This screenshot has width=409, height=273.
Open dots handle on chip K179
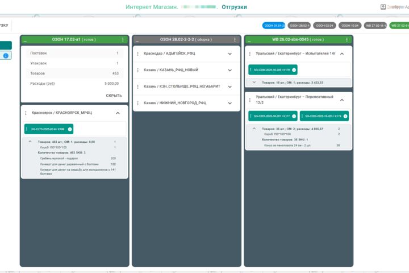pos(302,116)
